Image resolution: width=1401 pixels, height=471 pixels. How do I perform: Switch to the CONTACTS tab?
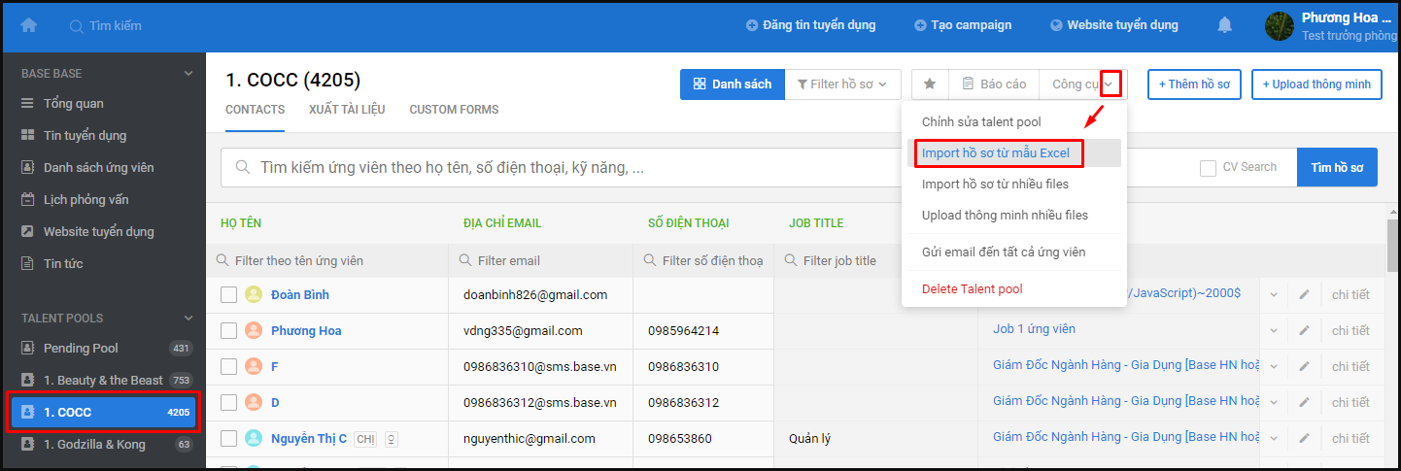click(x=256, y=110)
